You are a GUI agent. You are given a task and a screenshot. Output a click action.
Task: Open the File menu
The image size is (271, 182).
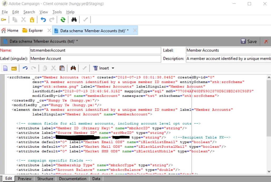point(5,12)
